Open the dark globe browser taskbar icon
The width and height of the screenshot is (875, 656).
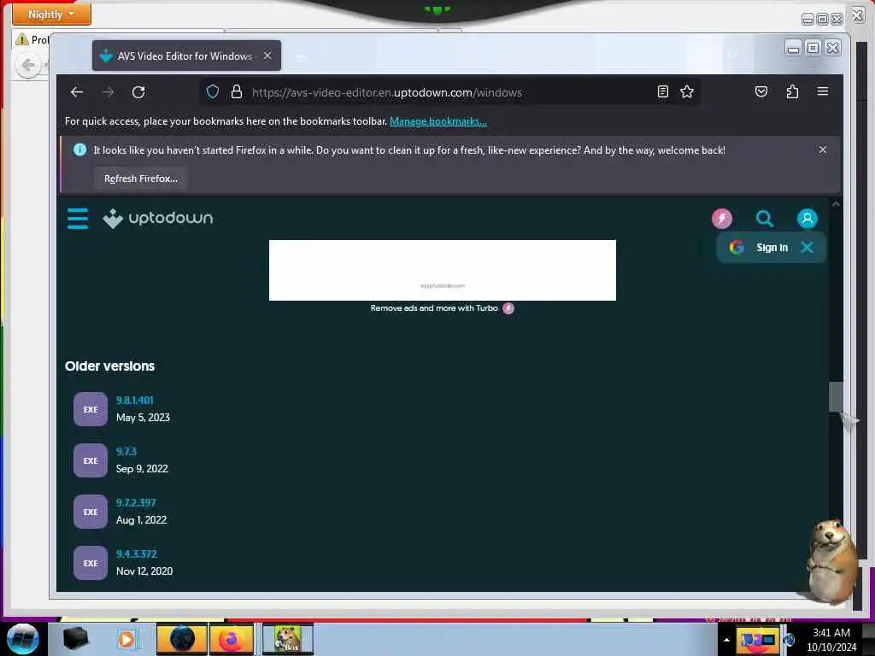coord(182,639)
